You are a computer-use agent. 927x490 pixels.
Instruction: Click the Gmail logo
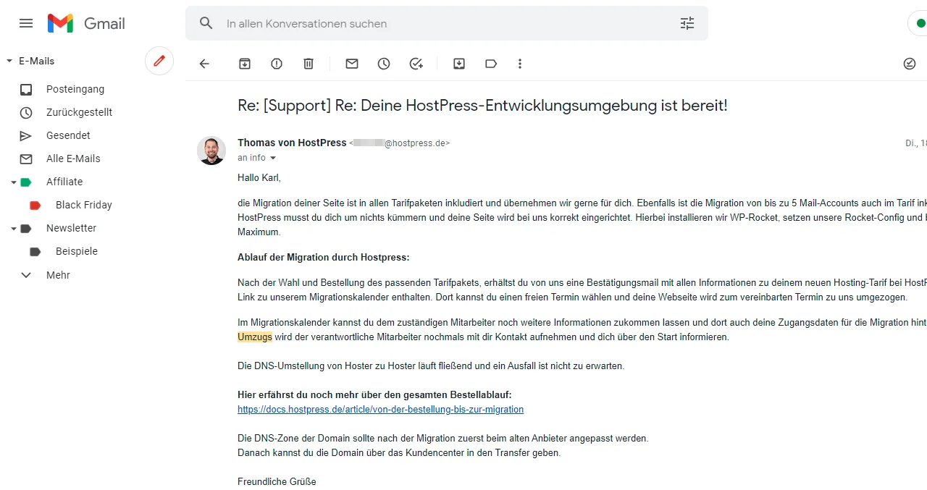click(86, 23)
